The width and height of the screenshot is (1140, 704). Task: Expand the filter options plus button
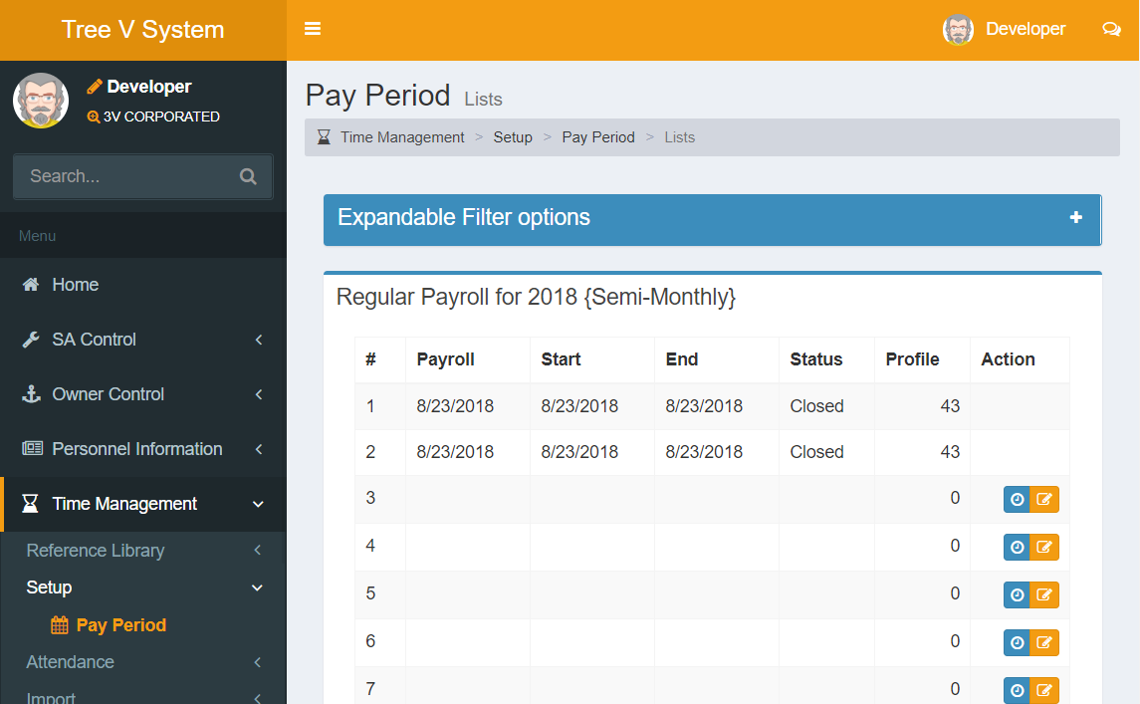(1075, 217)
